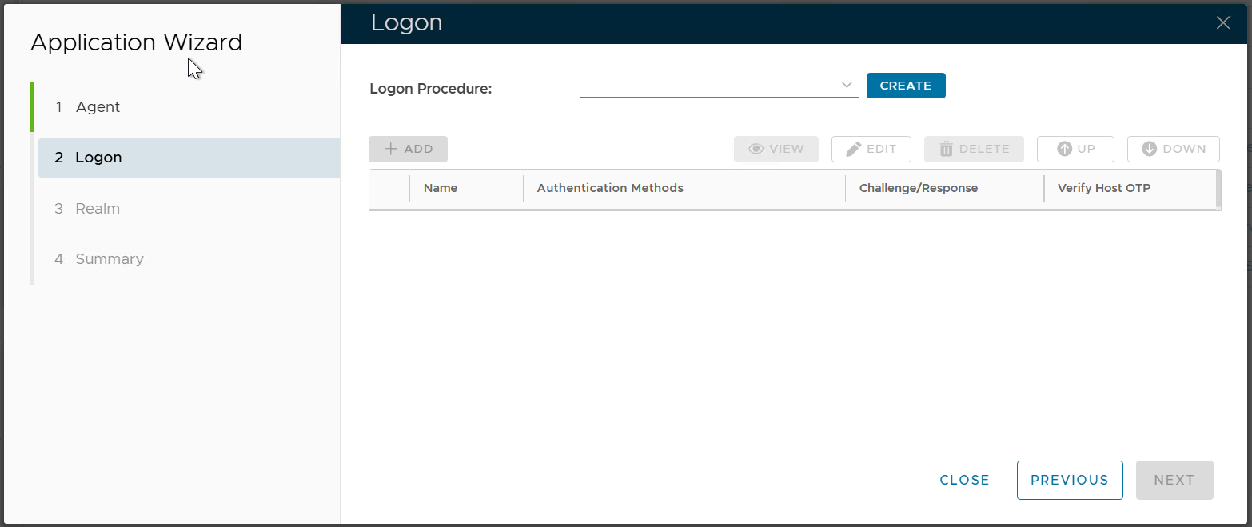Viewport: 1252px width, 527px height.
Task: Click the trash icon on the DELETE button
Action: [947, 149]
